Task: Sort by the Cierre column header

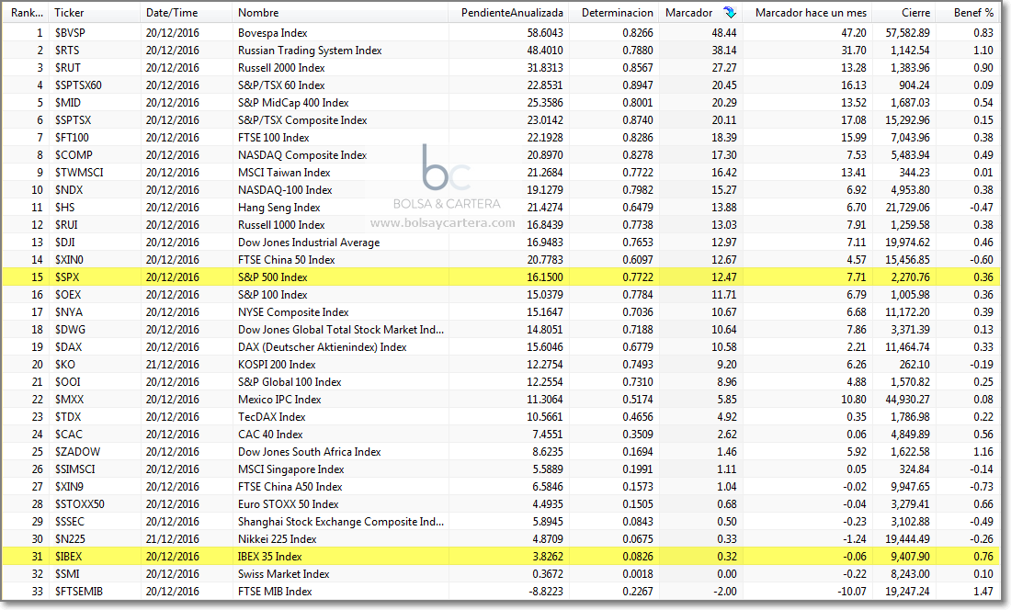Action: [915, 12]
